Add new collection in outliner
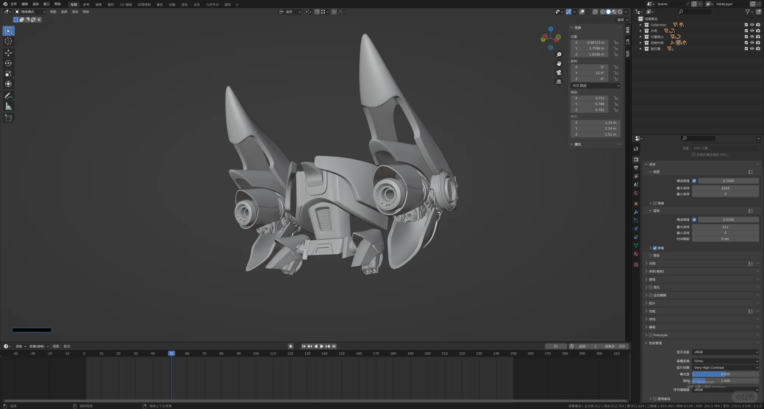Viewport: 764px width, 409px height. pyautogui.click(x=758, y=12)
